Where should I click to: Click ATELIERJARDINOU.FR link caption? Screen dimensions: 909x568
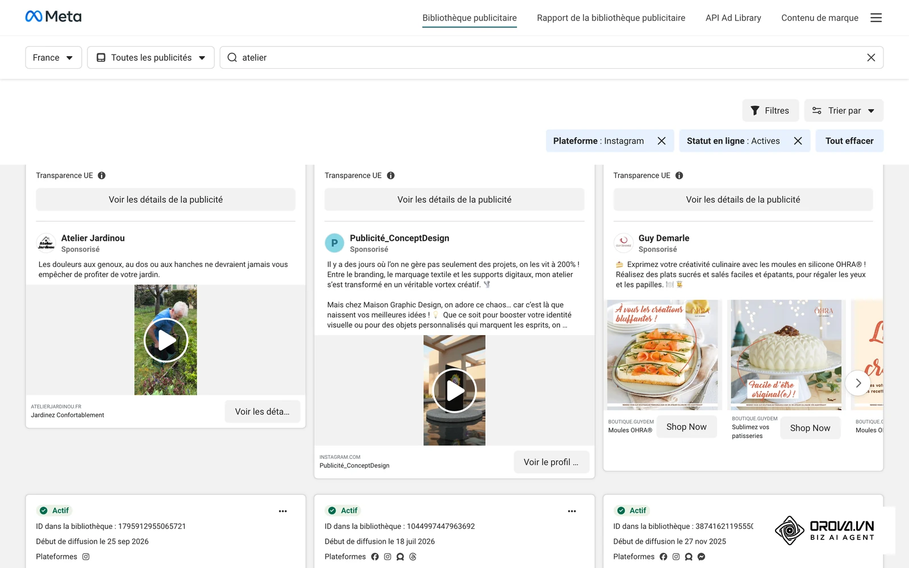56,407
